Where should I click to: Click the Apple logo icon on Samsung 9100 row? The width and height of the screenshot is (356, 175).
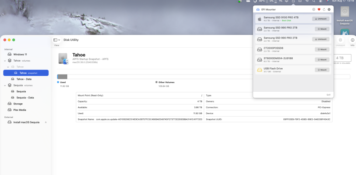[260, 19]
